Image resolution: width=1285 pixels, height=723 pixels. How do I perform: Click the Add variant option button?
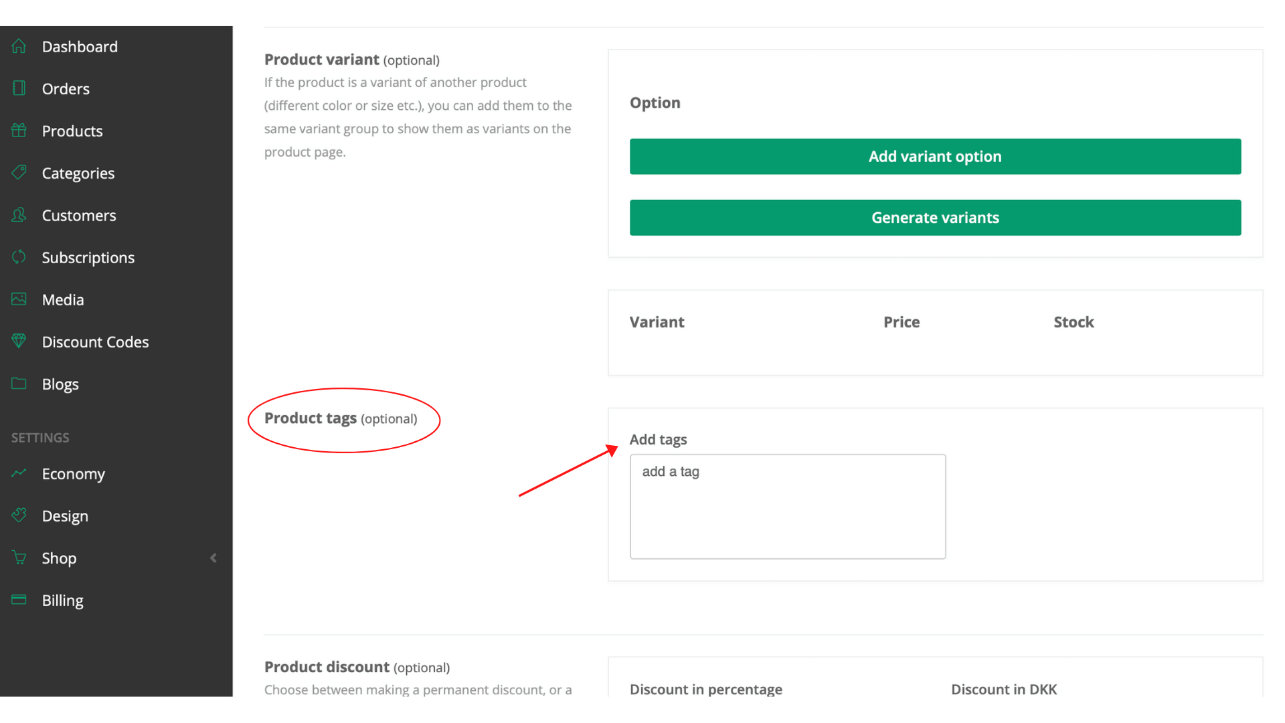tap(935, 157)
